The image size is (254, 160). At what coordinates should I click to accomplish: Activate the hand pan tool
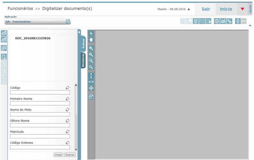click(91, 39)
